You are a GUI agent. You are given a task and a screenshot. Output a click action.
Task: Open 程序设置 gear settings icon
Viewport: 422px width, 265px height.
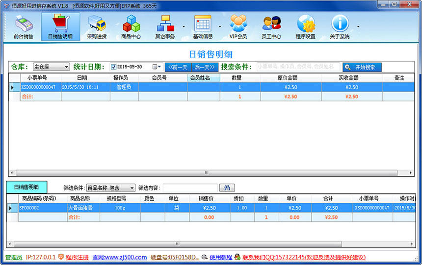305,27
